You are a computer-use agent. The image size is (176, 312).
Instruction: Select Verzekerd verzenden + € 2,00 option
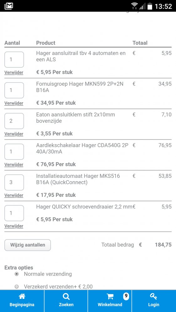click(17, 286)
